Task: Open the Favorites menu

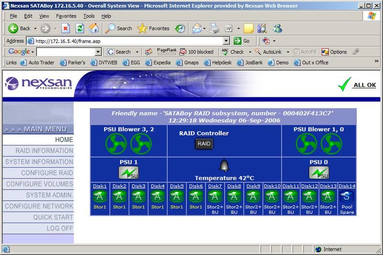Action: [x=66, y=16]
